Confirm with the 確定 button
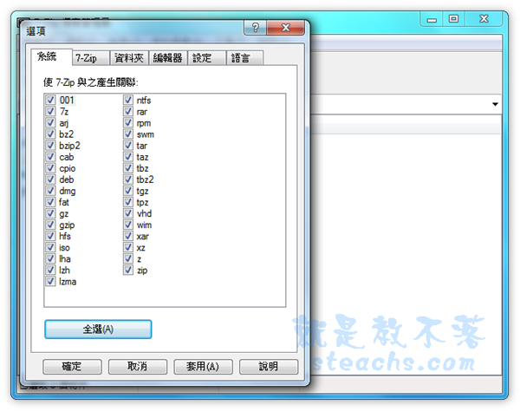This screenshot has width=520, height=411. coord(72,367)
